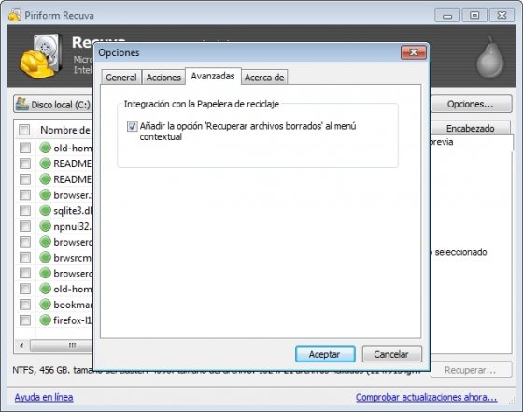523x412 pixels.
Task: Open the Acciones tab
Action: click(x=163, y=78)
